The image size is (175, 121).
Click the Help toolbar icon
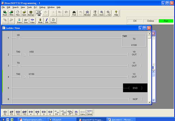click(116, 13)
